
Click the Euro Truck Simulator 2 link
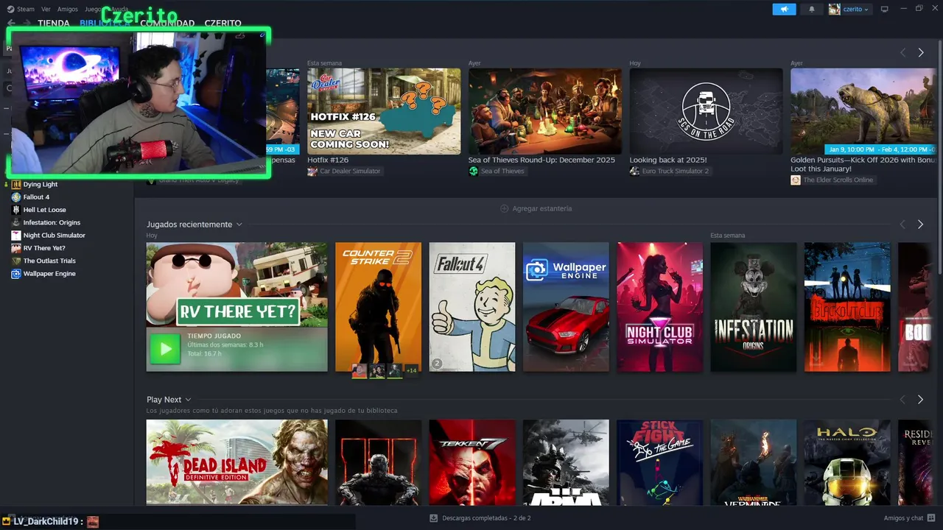pyautogui.click(x=675, y=171)
